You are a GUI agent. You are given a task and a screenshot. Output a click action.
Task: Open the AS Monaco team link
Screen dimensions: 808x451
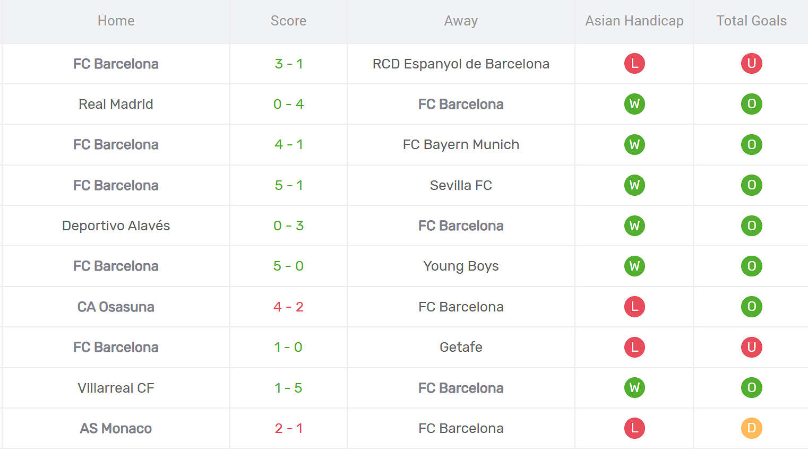coord(116,428)
